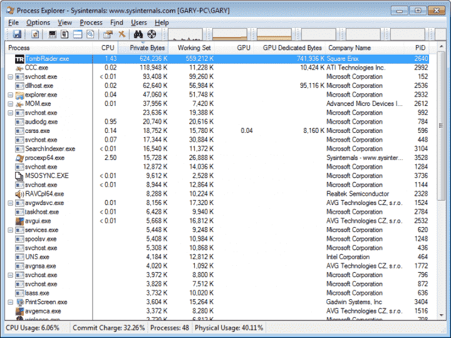
Task: Click the lsass.exe process icon
Action: (x=19, y=293)
